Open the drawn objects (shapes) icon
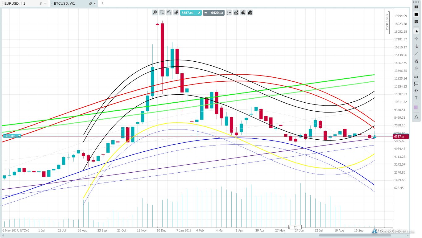Viewport: 422px width, 238px height. click(250, 13)
